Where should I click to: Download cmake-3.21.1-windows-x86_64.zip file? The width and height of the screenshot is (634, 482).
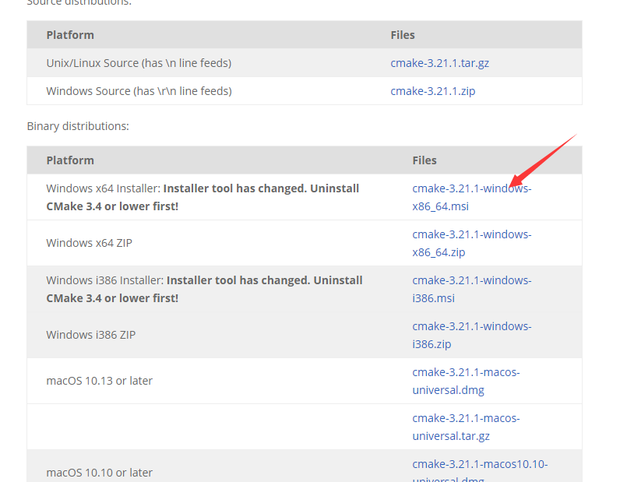pos(471,234)
